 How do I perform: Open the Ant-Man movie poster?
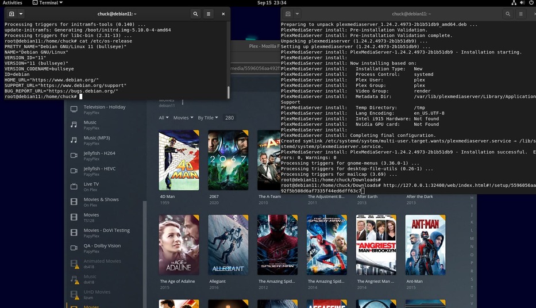click(425, 245)
